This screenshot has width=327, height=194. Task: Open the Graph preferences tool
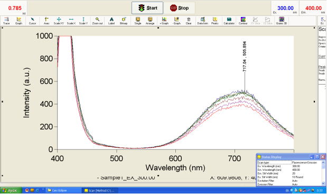(x=19, y=21)
